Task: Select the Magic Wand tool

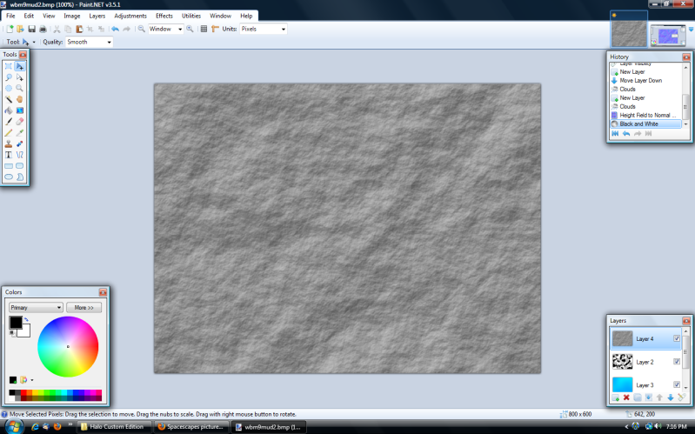Action: tap(9, 99)
